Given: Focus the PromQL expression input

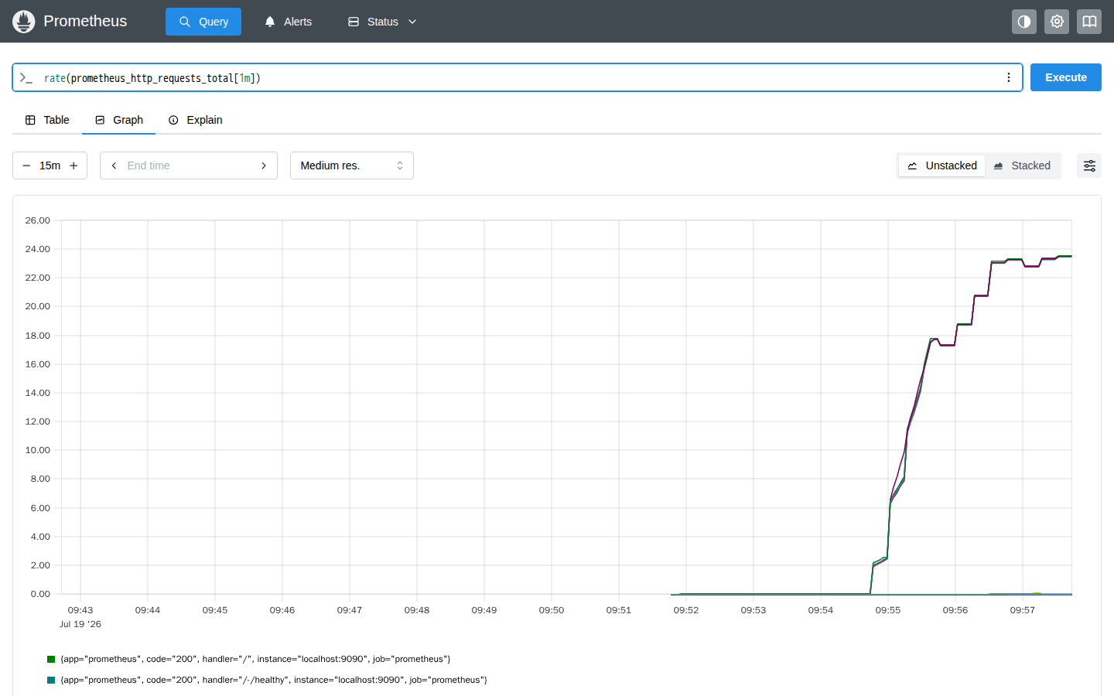Looking at the screenshot, I should [x=518, y=78].
